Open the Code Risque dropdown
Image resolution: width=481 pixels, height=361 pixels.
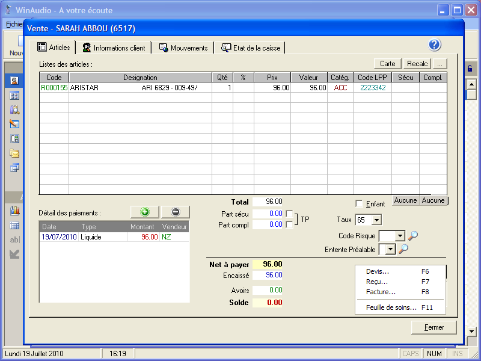400,236
